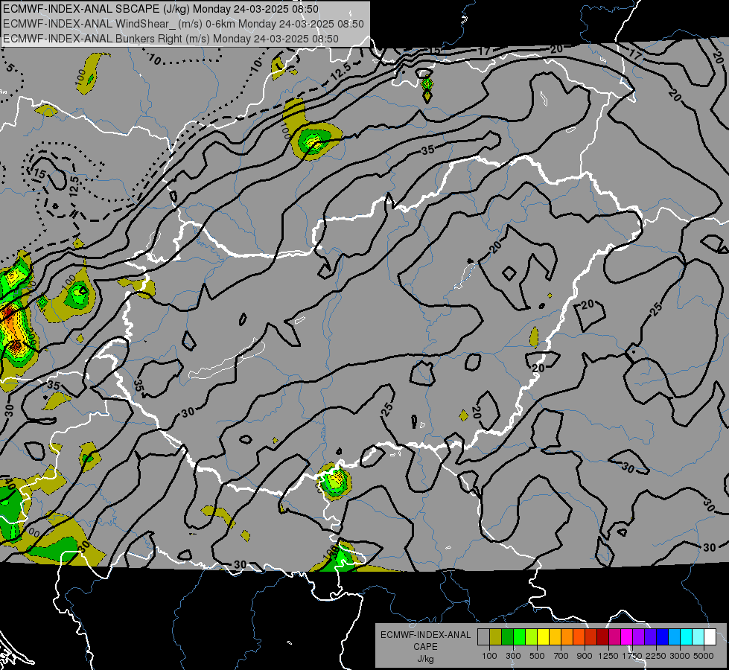Select the dark red legend swatch
The image size is (729, 670).
pos(603,636)
